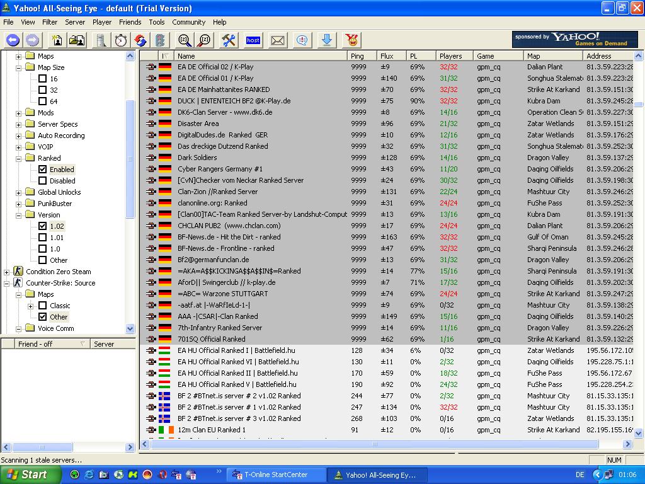Viewport: 645px width, 484px height.
Task: Click the server tower toolbar icon
Action: pyautogui.click(x=101, y=40)
